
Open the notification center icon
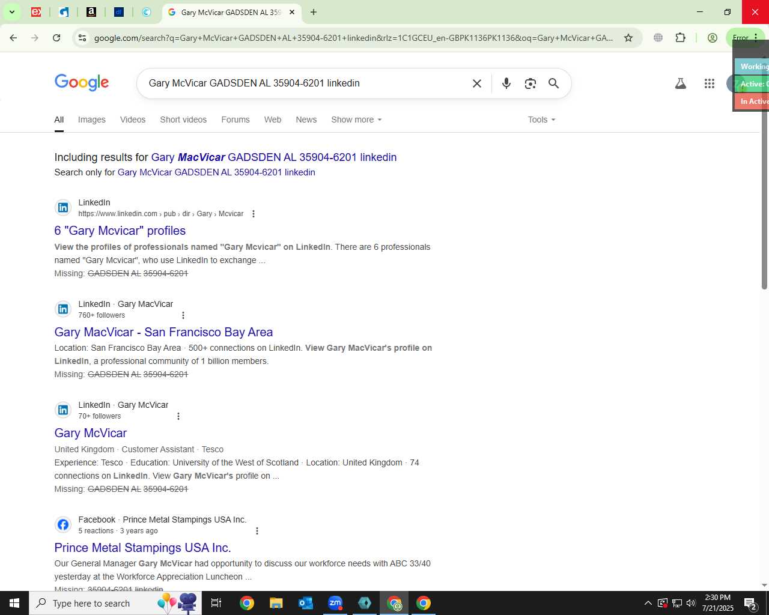coord(750,604)
